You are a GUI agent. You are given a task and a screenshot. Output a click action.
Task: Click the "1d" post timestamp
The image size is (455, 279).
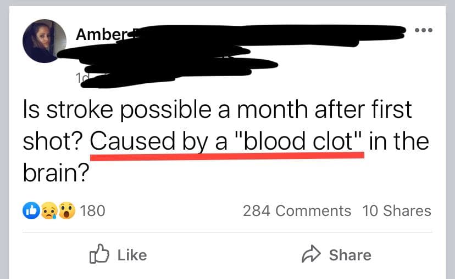point(81,78)
